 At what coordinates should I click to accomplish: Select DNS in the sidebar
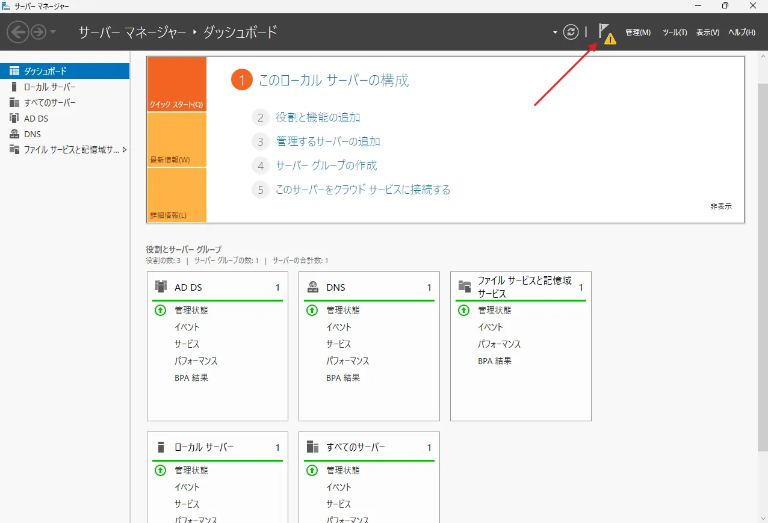[x=65, y=134]
